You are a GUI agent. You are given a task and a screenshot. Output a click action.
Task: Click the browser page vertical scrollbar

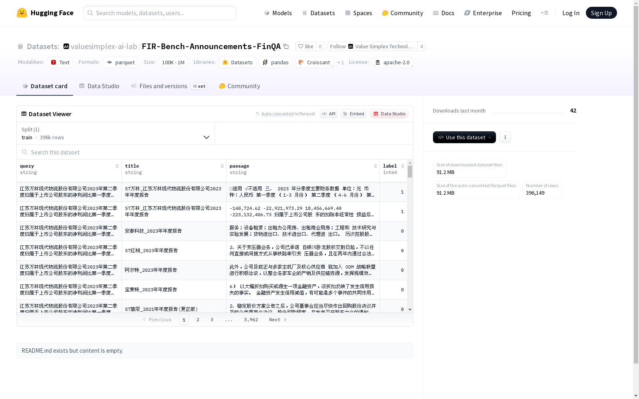636,186
